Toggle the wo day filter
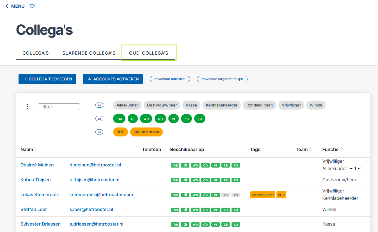This screenshot has height=232, width=378. coord(146,119)
